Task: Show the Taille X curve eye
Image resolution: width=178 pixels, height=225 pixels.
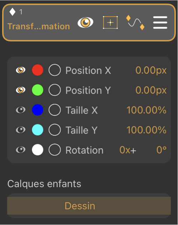Action: pyautogui.click(x=21, y=110)
